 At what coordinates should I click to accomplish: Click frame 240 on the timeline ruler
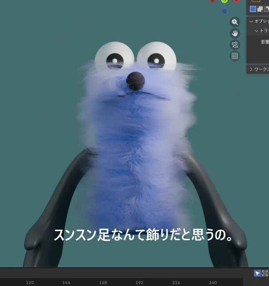(213, 283)
